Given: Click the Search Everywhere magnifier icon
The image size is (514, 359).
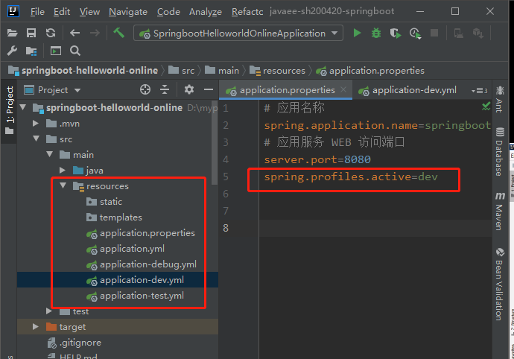Looking at the screenshot, I should (x=75, y=51).
